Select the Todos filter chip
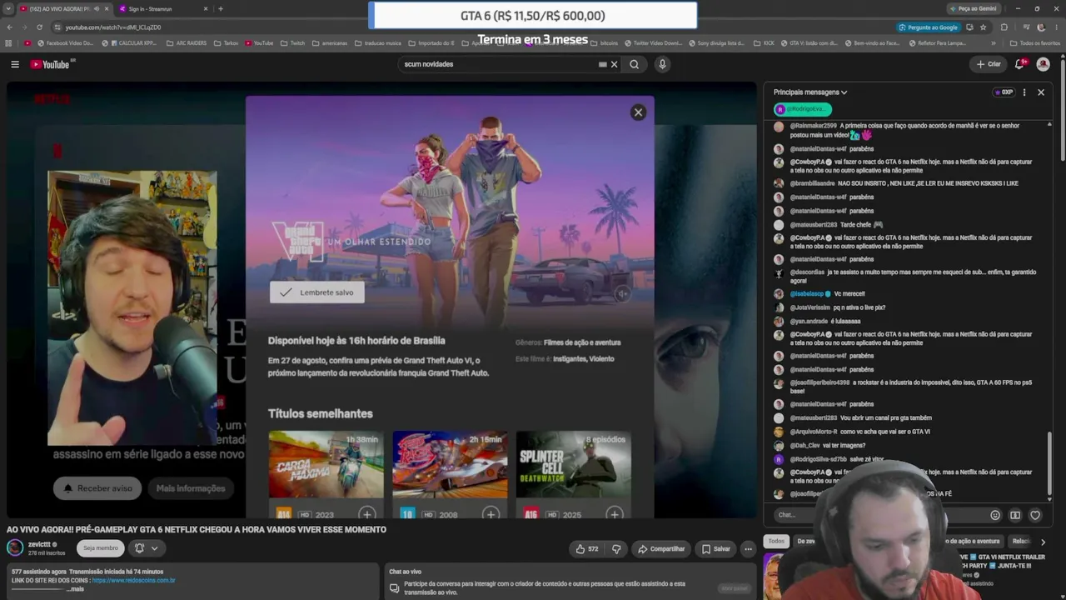The height and width of the screenshot is (600, 1066). point(776,542)
